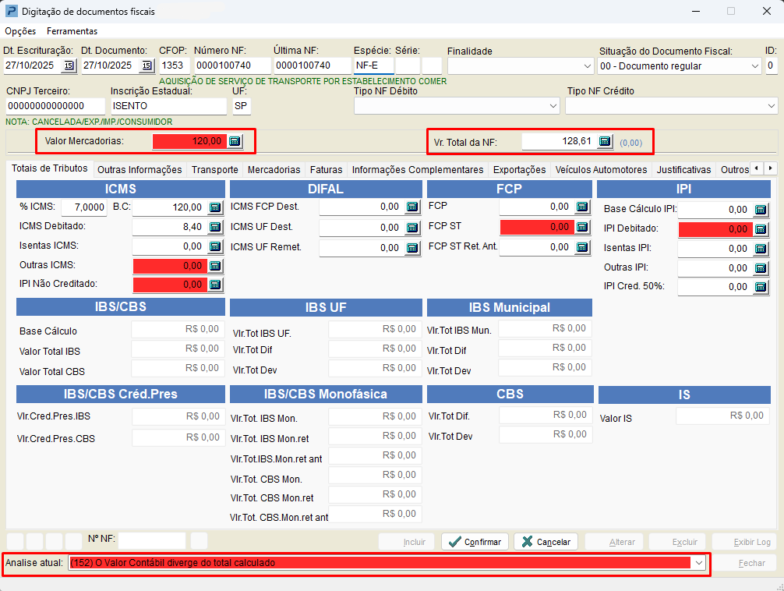Expand the Tipo NF Débito dropdown
The image size is (784, 591).
coord(553,105)
